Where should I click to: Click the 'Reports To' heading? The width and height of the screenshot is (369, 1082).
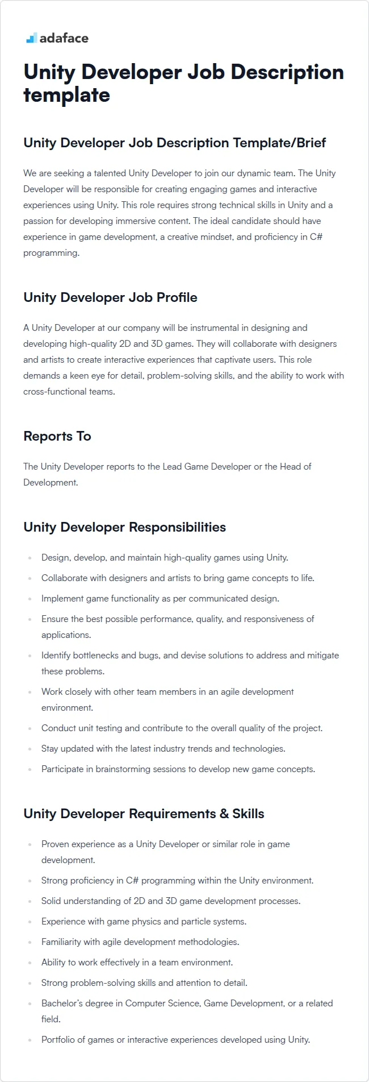(57, 436)
